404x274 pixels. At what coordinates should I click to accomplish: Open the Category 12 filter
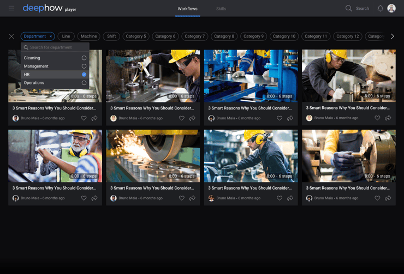point(348,36)
